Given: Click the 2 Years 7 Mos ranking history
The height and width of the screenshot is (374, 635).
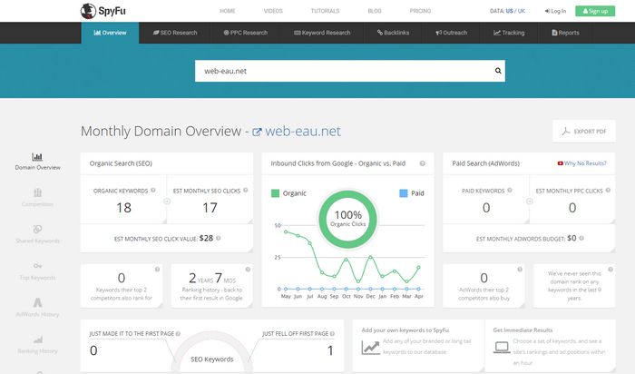Looking at the screenshot, I should coord(211,278).
